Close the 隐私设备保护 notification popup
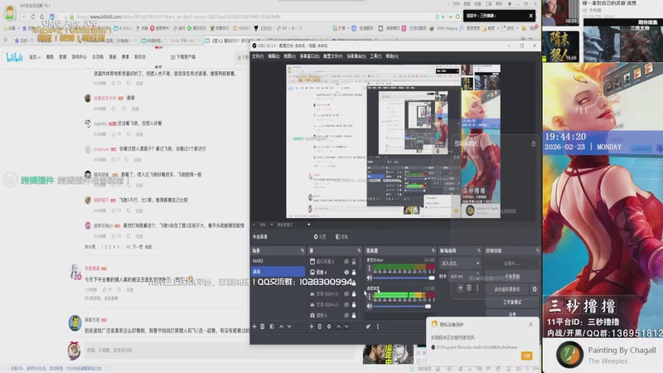The height and width of the screenshot is (373, 663). pos(530,324)
